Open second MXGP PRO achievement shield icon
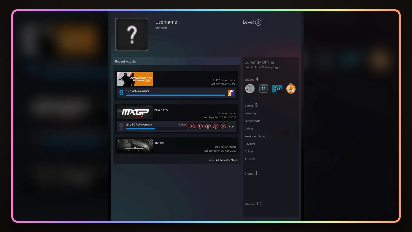Viewport: 412px width, 232px height. click(200, 126)
